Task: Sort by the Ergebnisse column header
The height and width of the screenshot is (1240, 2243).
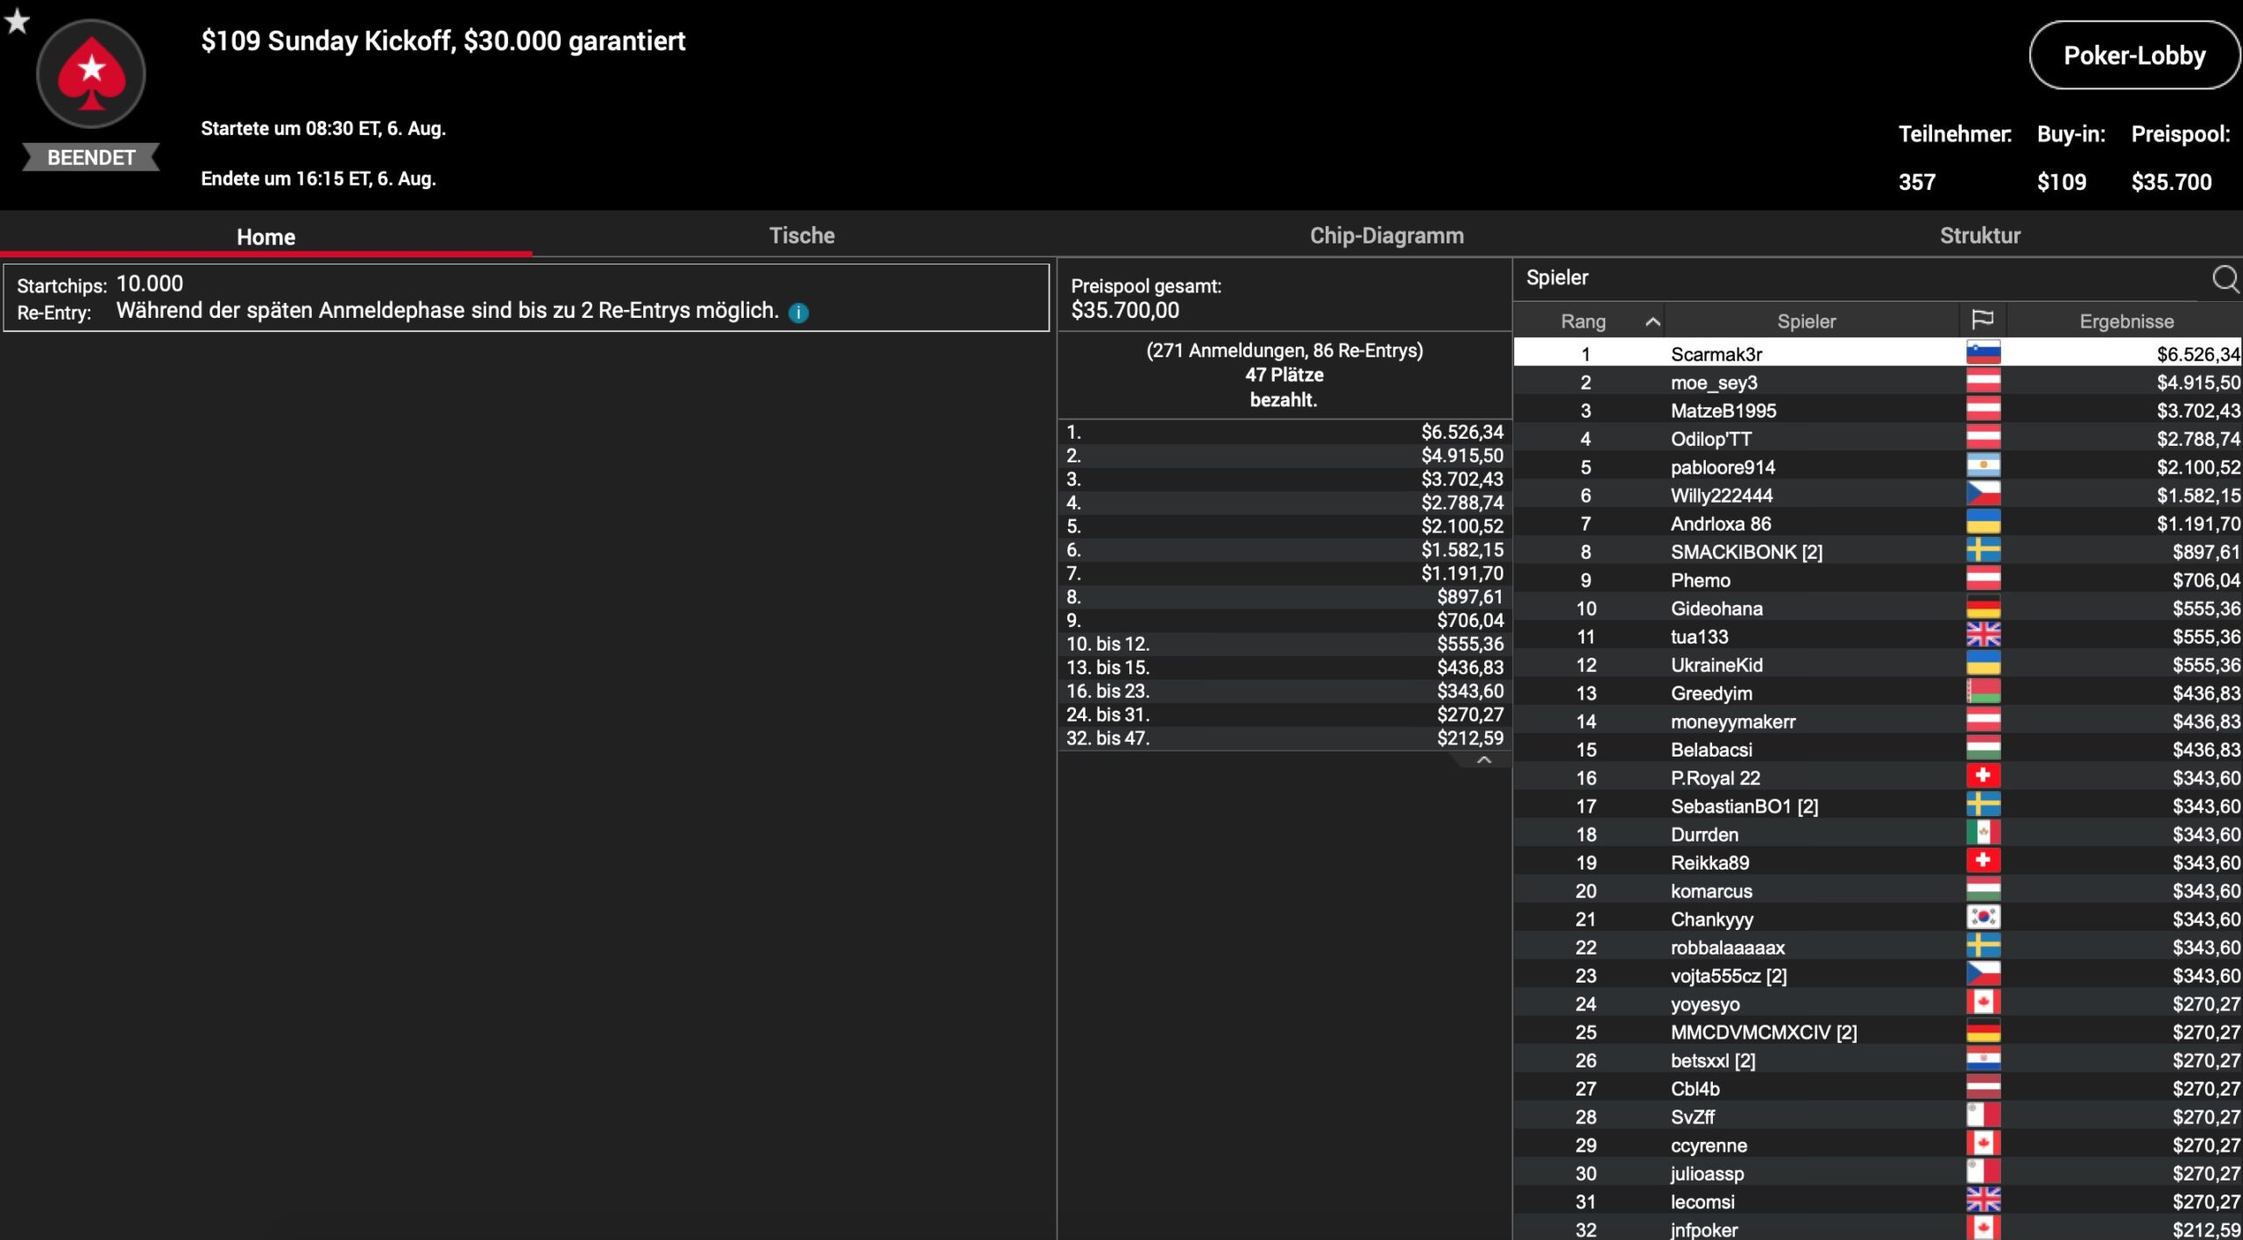Action: (2126, 321)
